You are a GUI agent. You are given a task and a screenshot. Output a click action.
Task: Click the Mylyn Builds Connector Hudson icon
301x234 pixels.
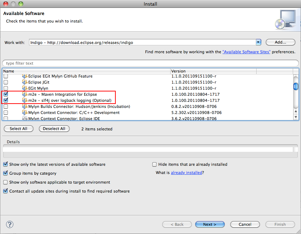tap(25, 106)
